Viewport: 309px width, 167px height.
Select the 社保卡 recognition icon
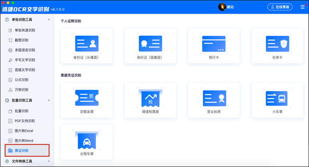(x=277, y=44)
